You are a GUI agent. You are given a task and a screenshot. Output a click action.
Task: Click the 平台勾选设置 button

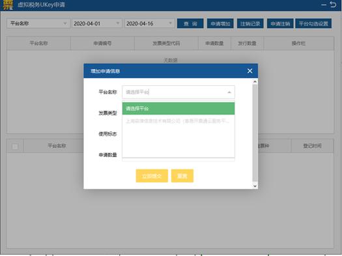click(313, 23)
